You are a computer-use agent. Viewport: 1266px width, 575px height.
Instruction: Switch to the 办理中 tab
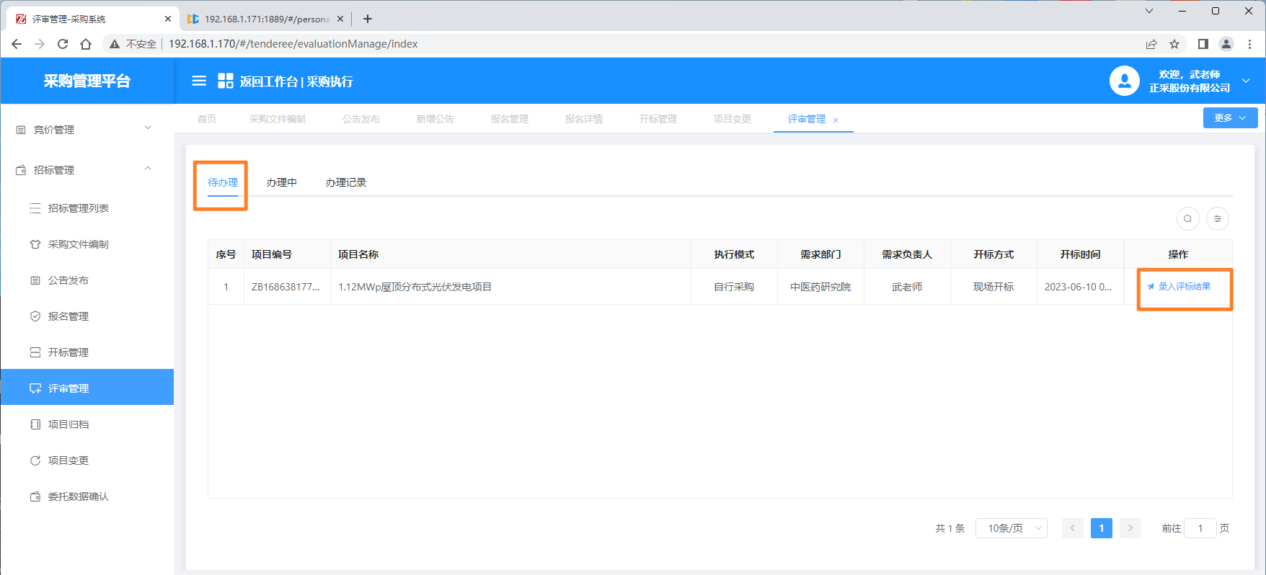(281, 183)
